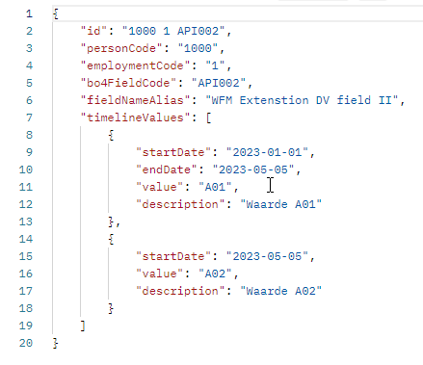Screen dimensions: 423x365
Task: Select line number 7 in the gutter
Action: tap(29, 117)
